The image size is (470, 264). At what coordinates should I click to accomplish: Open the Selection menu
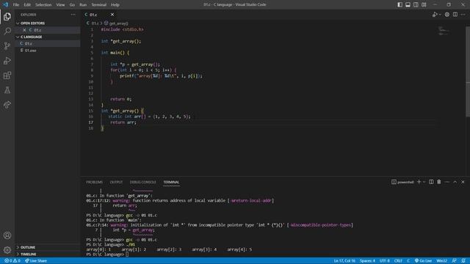coord(43,4)
